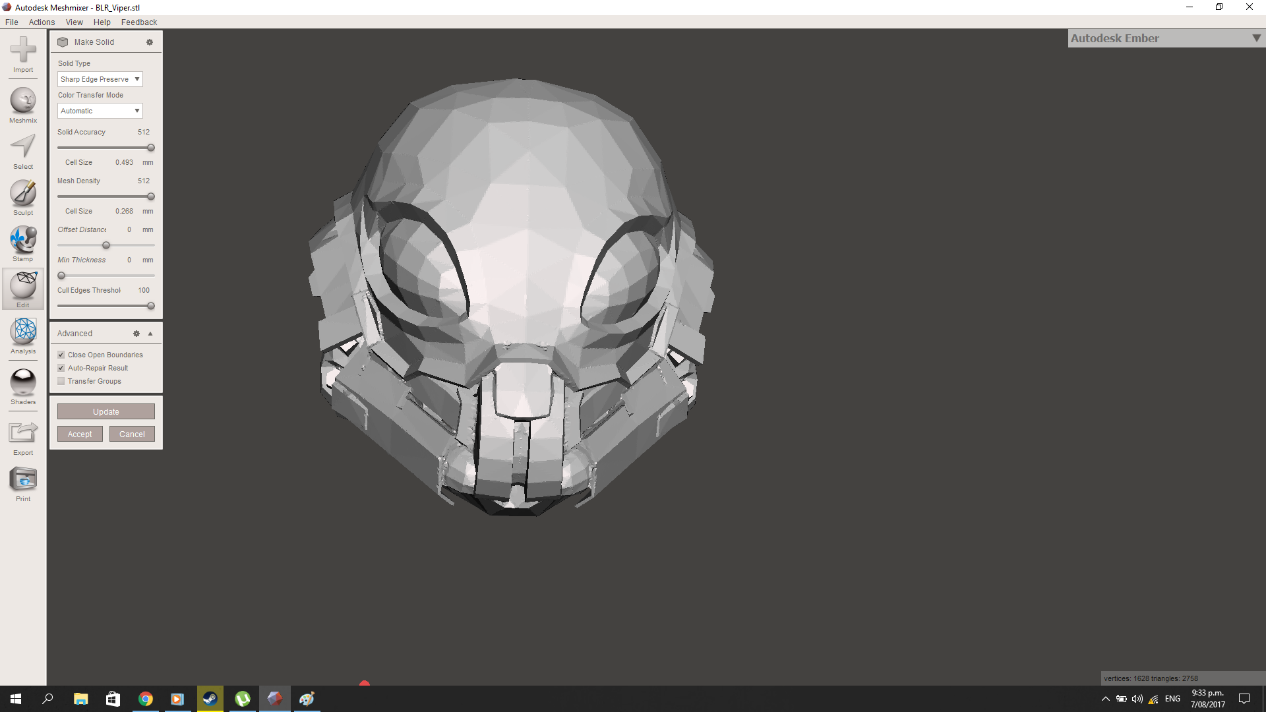This screenshot has width=1266, height=712.
Task: Click the Solid Accuracy value 512
Action: [144, 133]
